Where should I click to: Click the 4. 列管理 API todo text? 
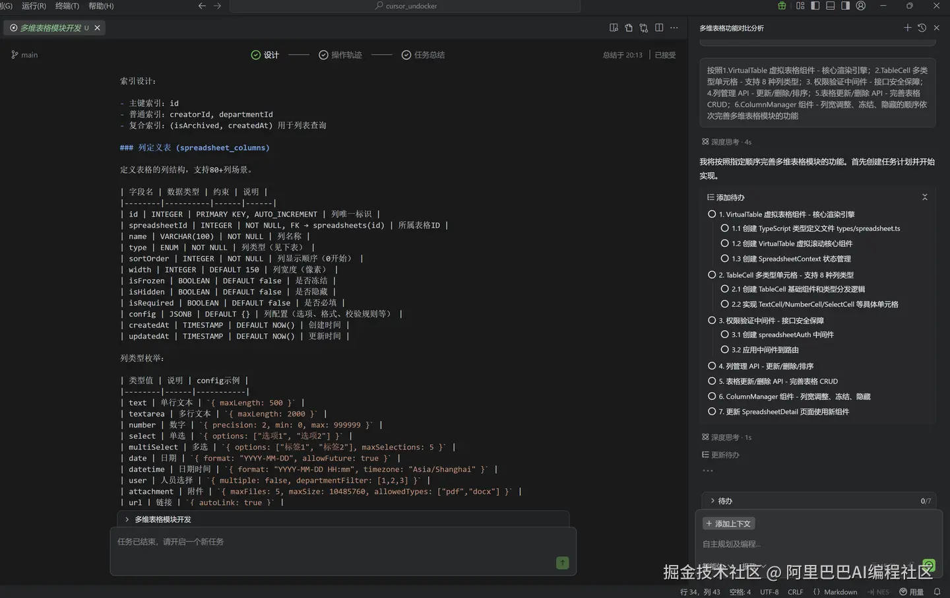[766, 366]
